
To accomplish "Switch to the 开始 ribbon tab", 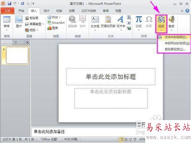I will (x=21, y=11).
